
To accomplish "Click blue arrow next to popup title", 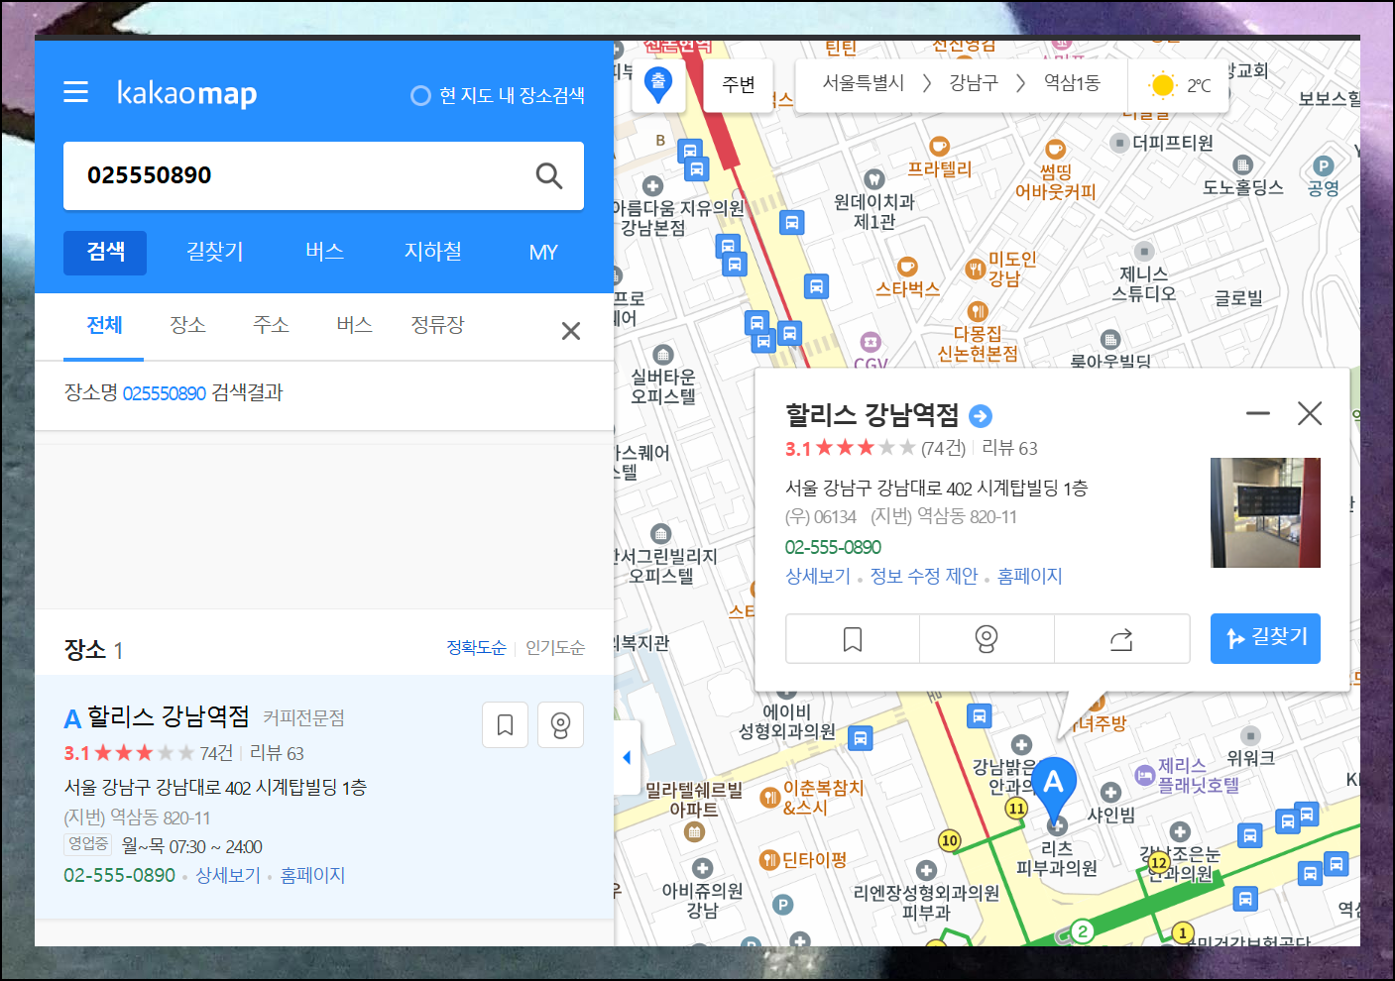I will (x=981, y=416).
